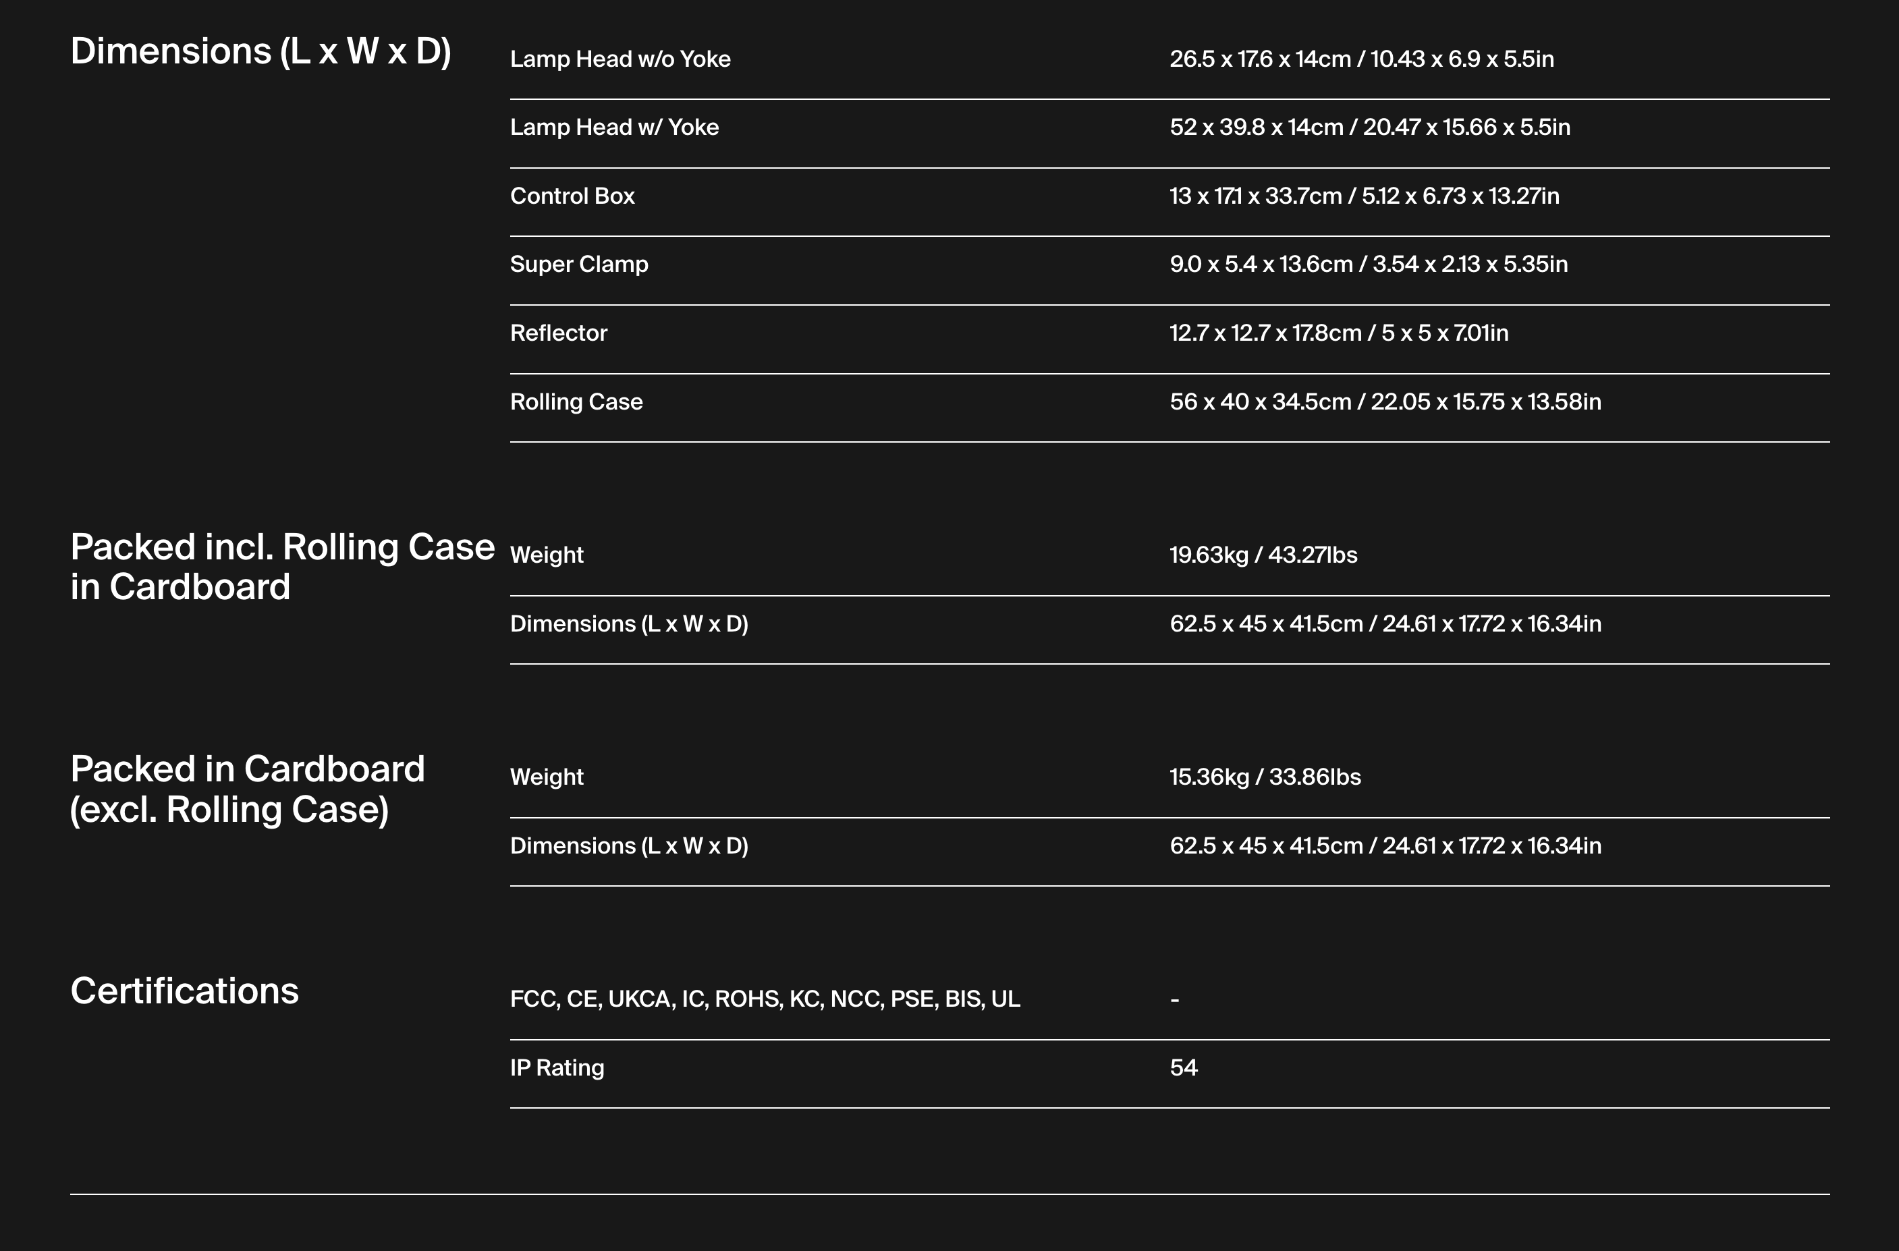The width and height of the screenshot is (1899, 1251).
Task: Click the Control Box dimensions value
Action: pyautogui.click(x=1365, y=196)
